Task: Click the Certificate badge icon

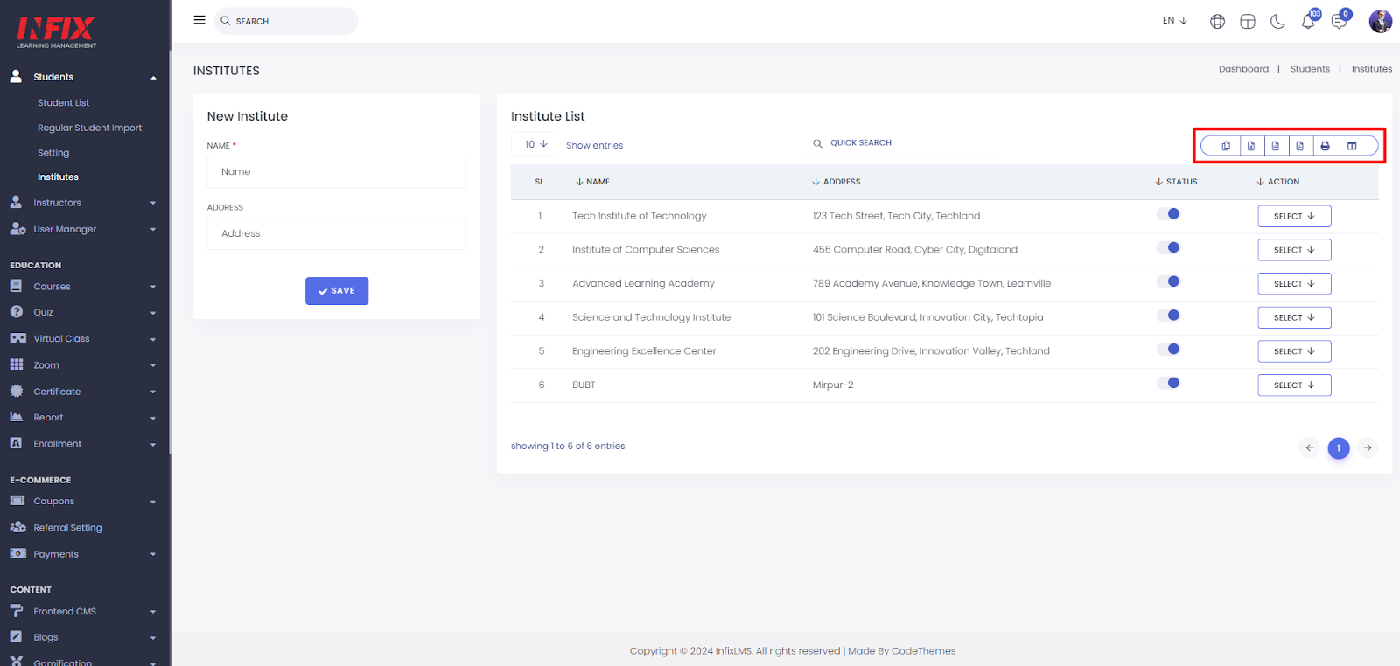Action: (x=16, y=391)
